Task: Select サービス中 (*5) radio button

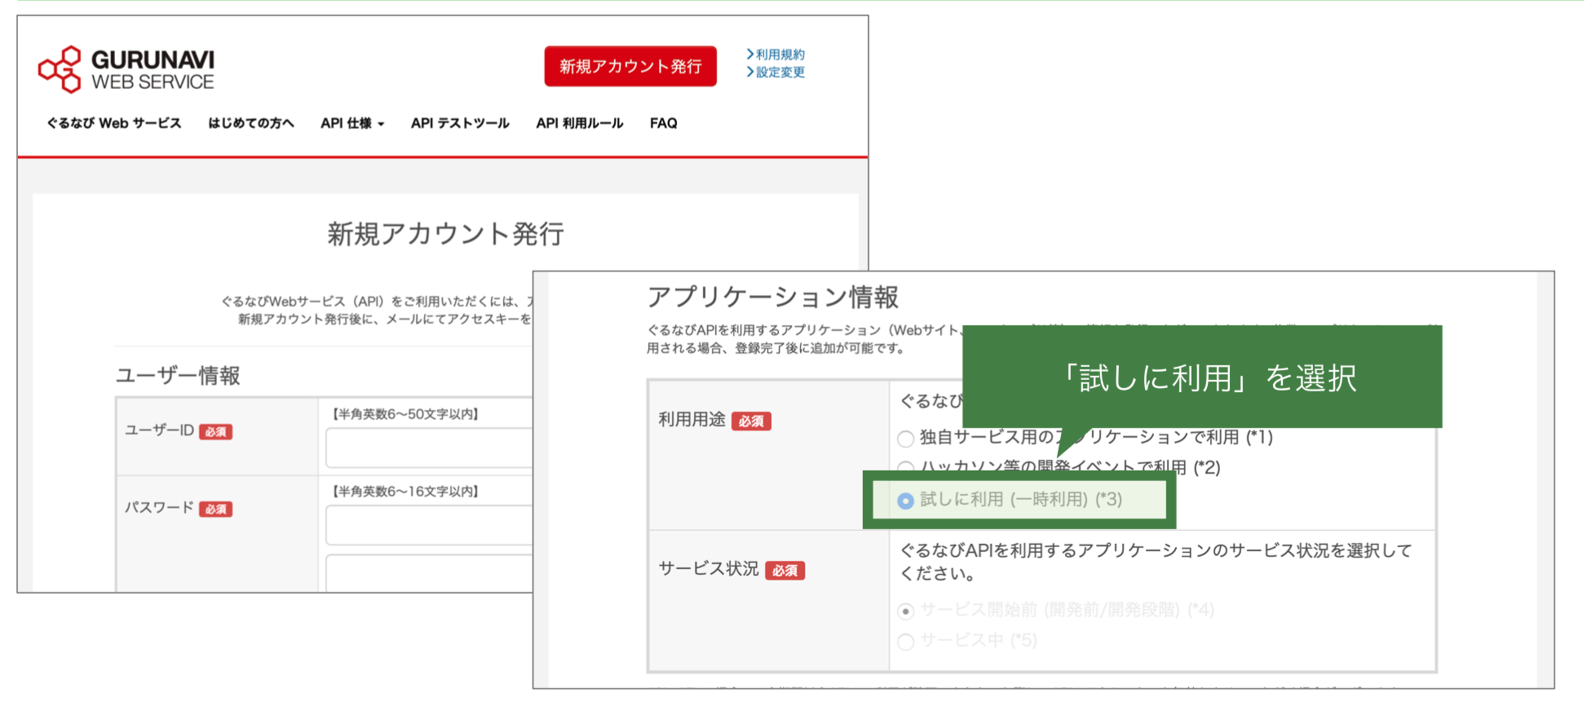Action: click(x=905, y=642)
